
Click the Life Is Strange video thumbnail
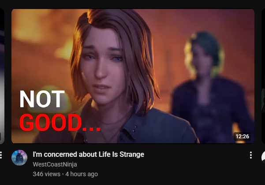133,76
